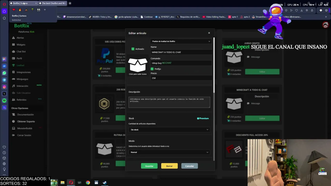
Task: Open the bookmarks star in Opera sidebar
Action: (x=4, y=18)
